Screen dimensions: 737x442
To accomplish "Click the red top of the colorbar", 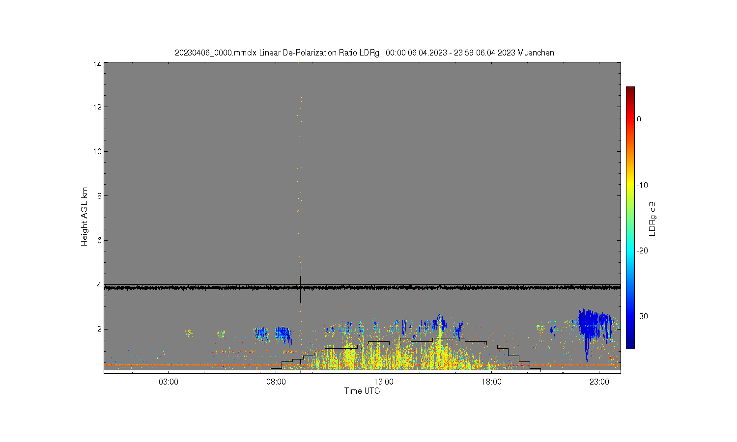I will [630, 93].
